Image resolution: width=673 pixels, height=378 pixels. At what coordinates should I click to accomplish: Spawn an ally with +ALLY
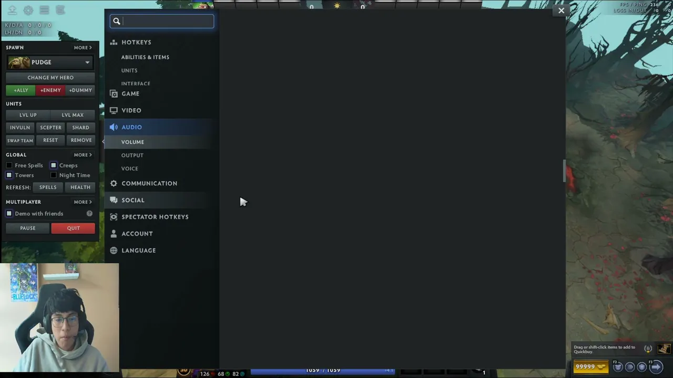pos(21,90)
